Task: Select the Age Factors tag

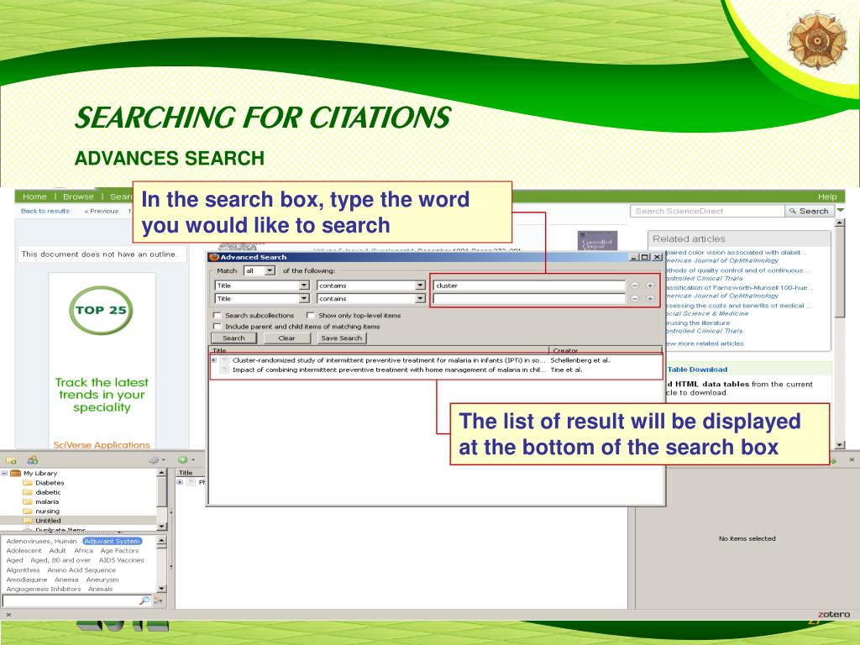Action: [119, 551]
